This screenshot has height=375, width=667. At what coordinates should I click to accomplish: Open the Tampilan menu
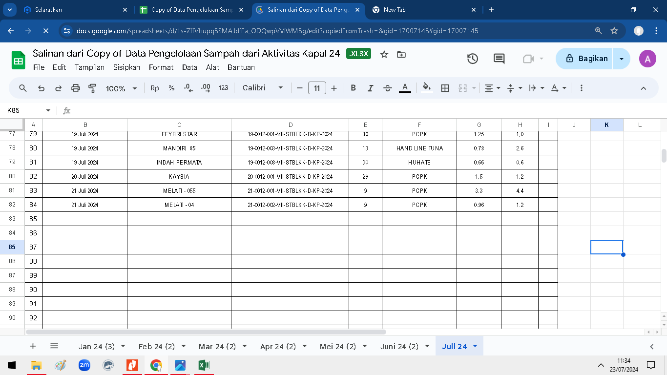point(89,67)
